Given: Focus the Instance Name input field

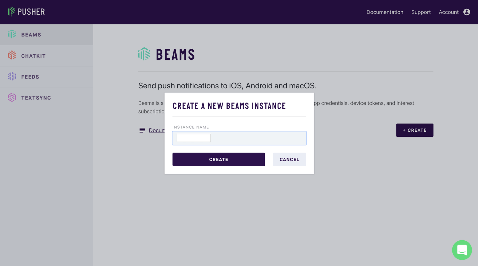Looking at the screenshot, I should pos(239,138).
